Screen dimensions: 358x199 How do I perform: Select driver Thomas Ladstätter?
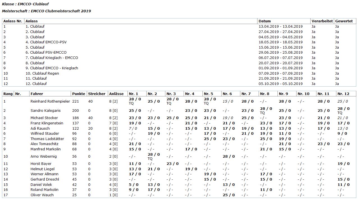pos(47,139)
